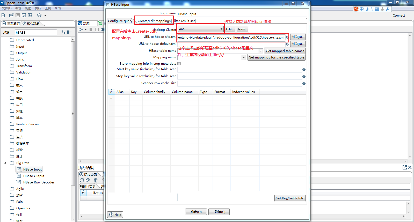Click the Connect link in Spoon window
Viewport: 414px width, 222px height.
click(x=399, y=16)
